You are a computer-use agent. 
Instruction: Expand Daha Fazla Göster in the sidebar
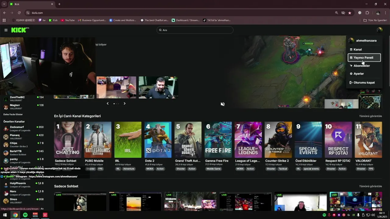13,114
